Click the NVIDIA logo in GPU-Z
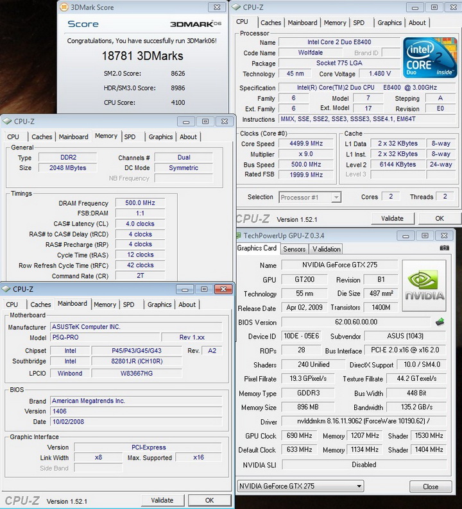 pos(424,285)
